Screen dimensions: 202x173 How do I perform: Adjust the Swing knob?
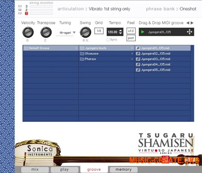(x=85, y=32)
